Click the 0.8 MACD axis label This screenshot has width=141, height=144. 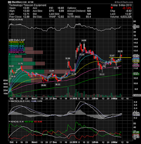pyautogui.click(x=136, y=102)
